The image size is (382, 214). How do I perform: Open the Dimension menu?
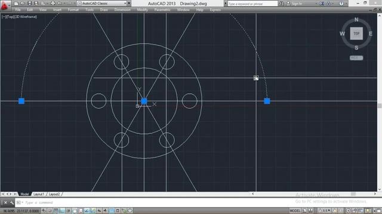coord(122,10)
